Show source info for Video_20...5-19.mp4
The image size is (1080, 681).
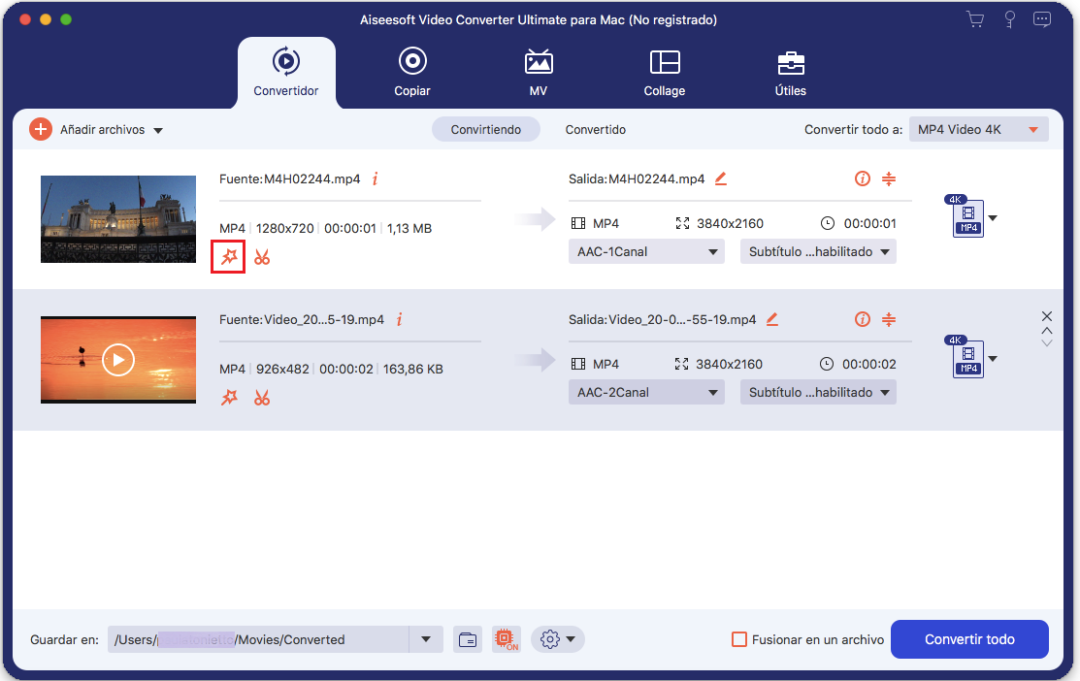coord(399,319)
